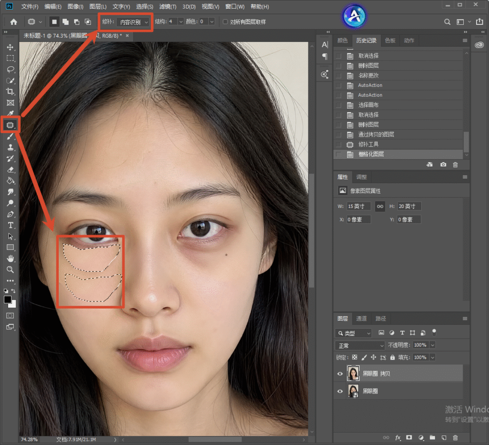489x445 pixels.
Task: Click the Home icon in options bar
Action: pyautogui.click(x=14, y=22)
